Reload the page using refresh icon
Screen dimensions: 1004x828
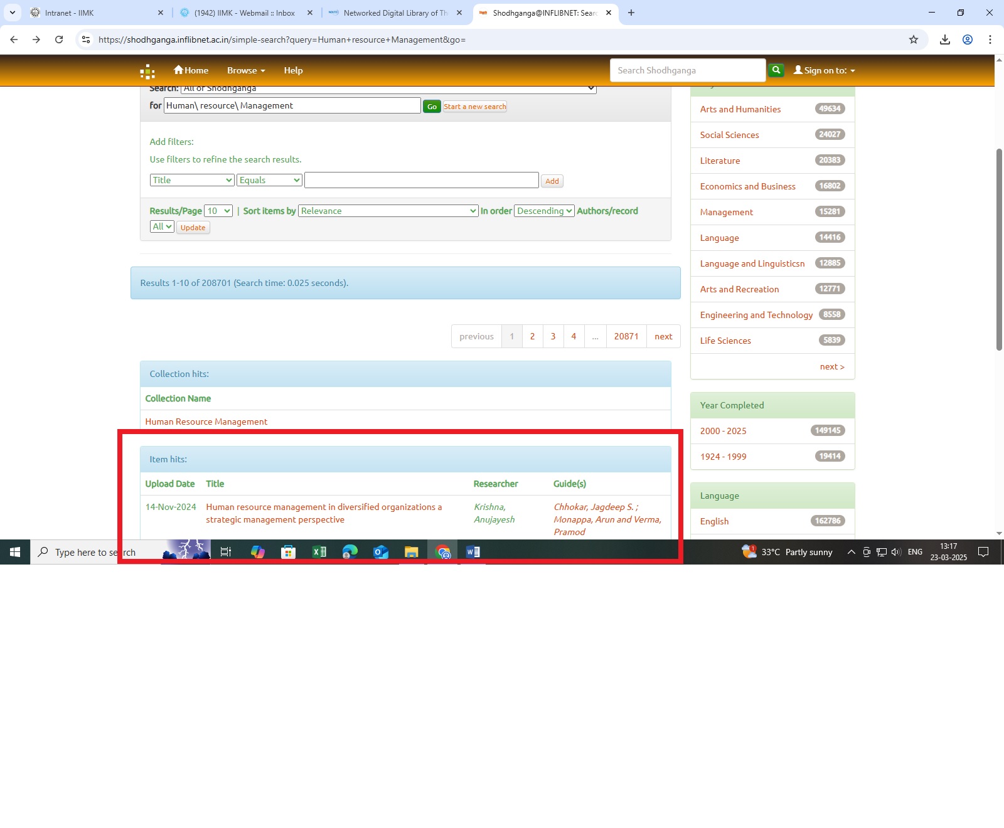coord(59,40)
